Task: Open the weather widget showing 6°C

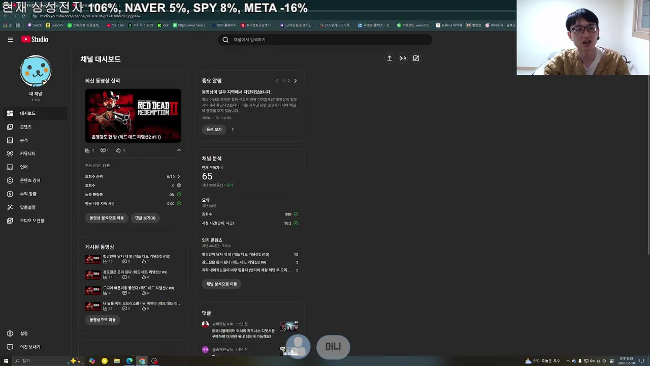Action: [543, 361]
